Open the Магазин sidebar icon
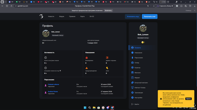Viewport: 197px width, 110px height. [x=132, y=73]
